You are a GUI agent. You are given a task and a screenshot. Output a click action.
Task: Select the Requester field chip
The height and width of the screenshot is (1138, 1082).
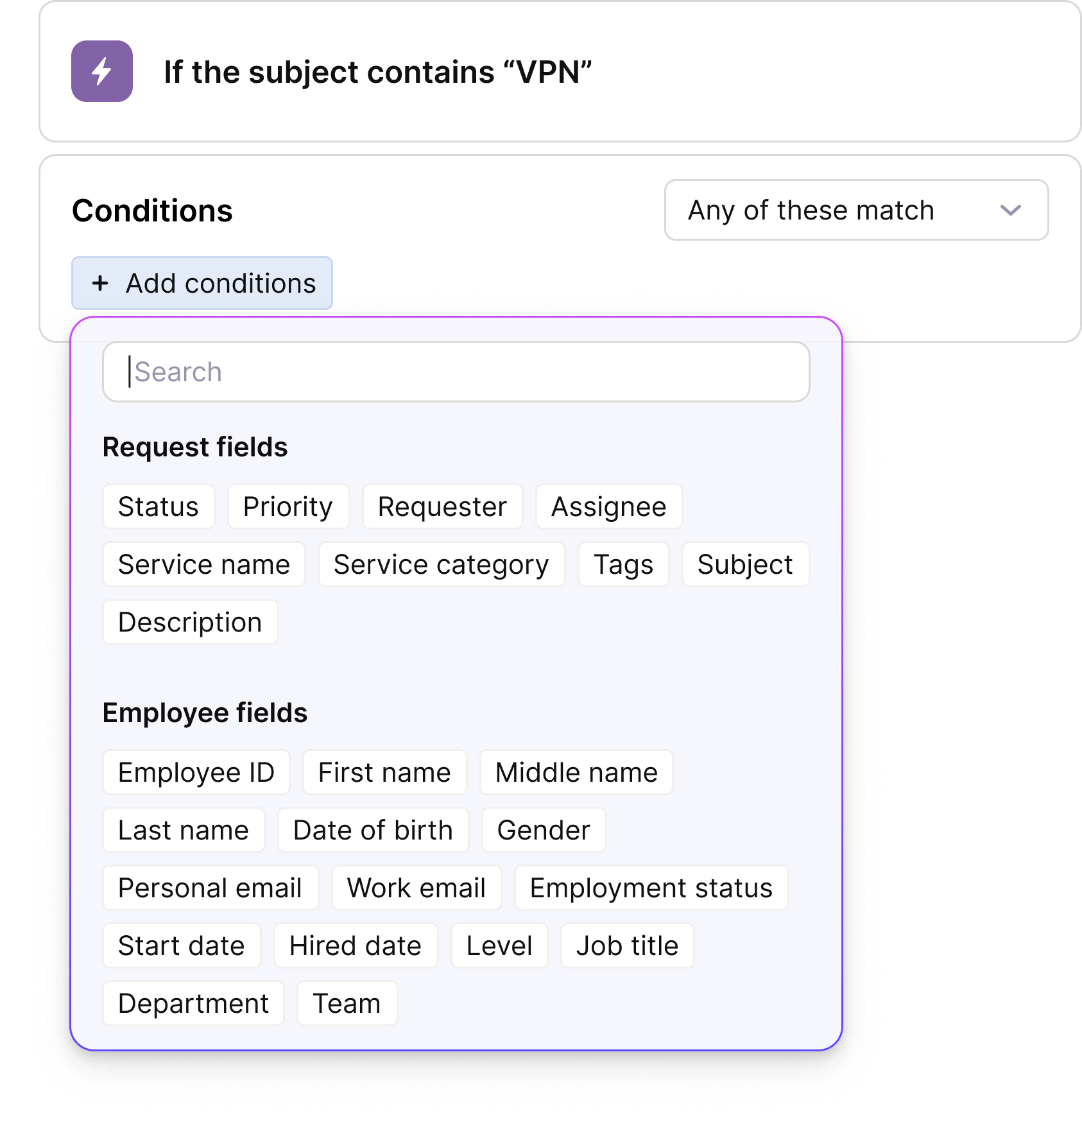[442, 506]
